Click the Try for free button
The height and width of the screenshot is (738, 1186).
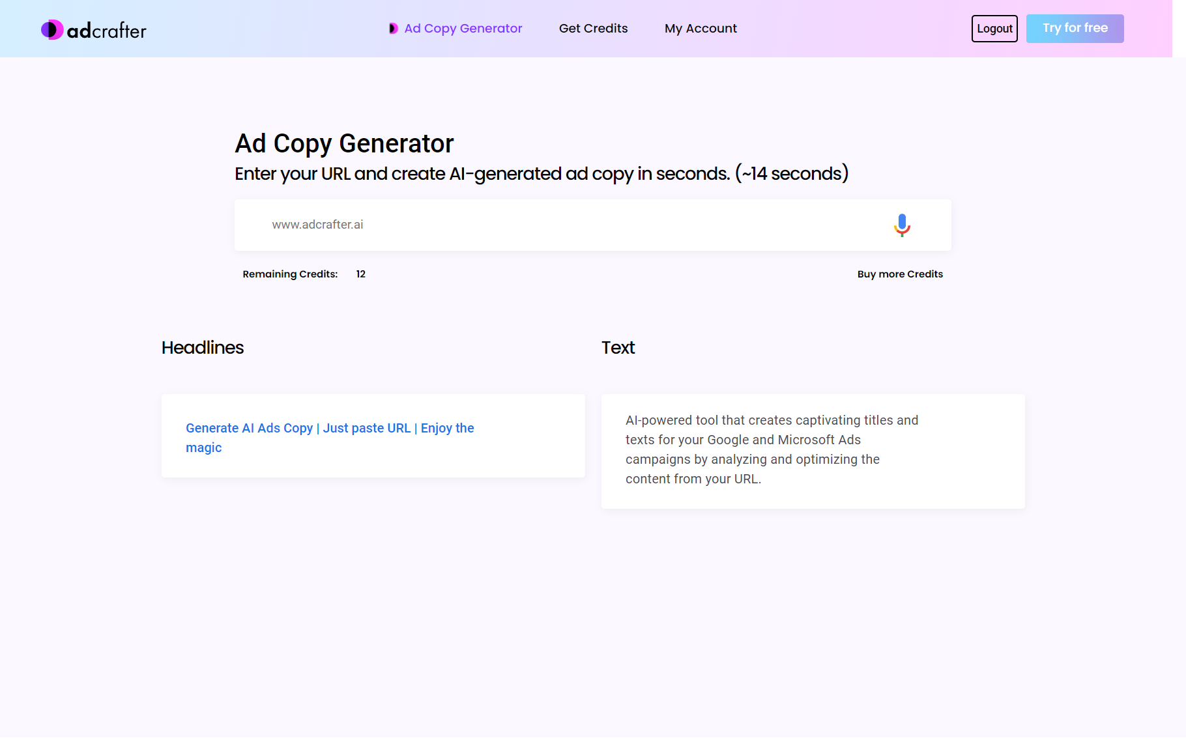(x=1074, y=28)
